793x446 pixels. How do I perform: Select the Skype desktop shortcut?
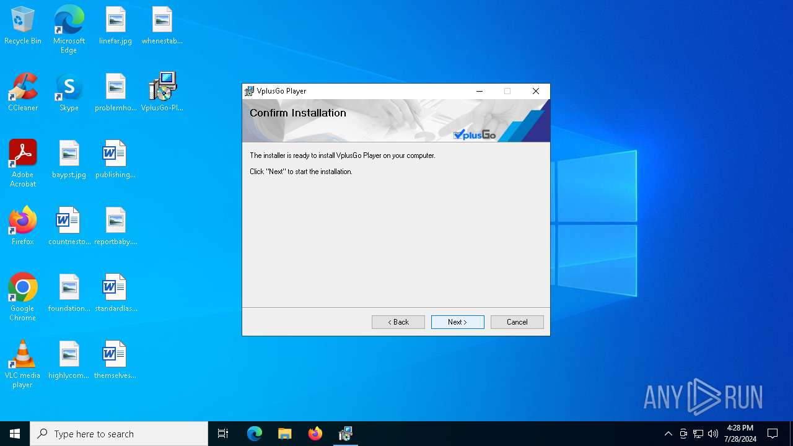click(69, 93)
